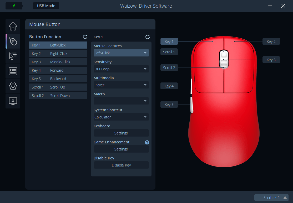This screenshot has height=203, width=293.
Task: Click the battery charging indicator
Action: 14,6
